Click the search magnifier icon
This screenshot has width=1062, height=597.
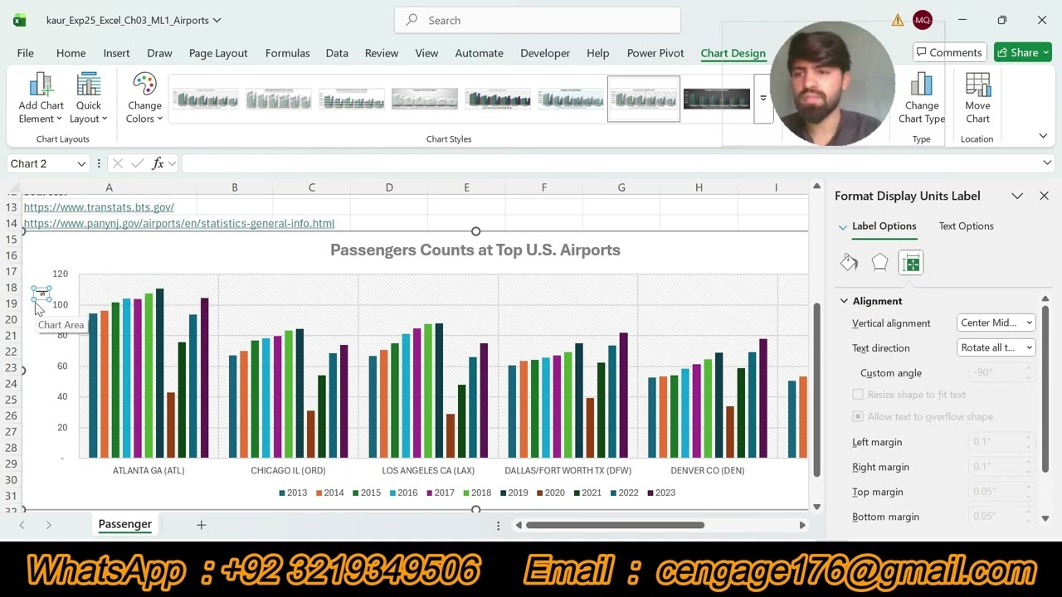click(412, 20)
